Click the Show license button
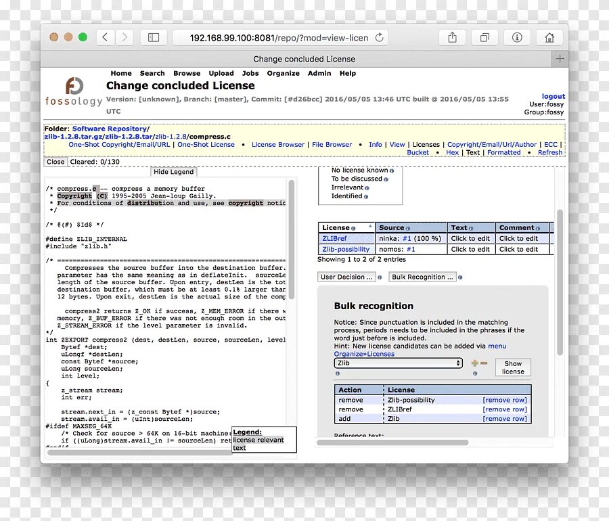This screenshot has width=609, height=521. tap(513, 367)
